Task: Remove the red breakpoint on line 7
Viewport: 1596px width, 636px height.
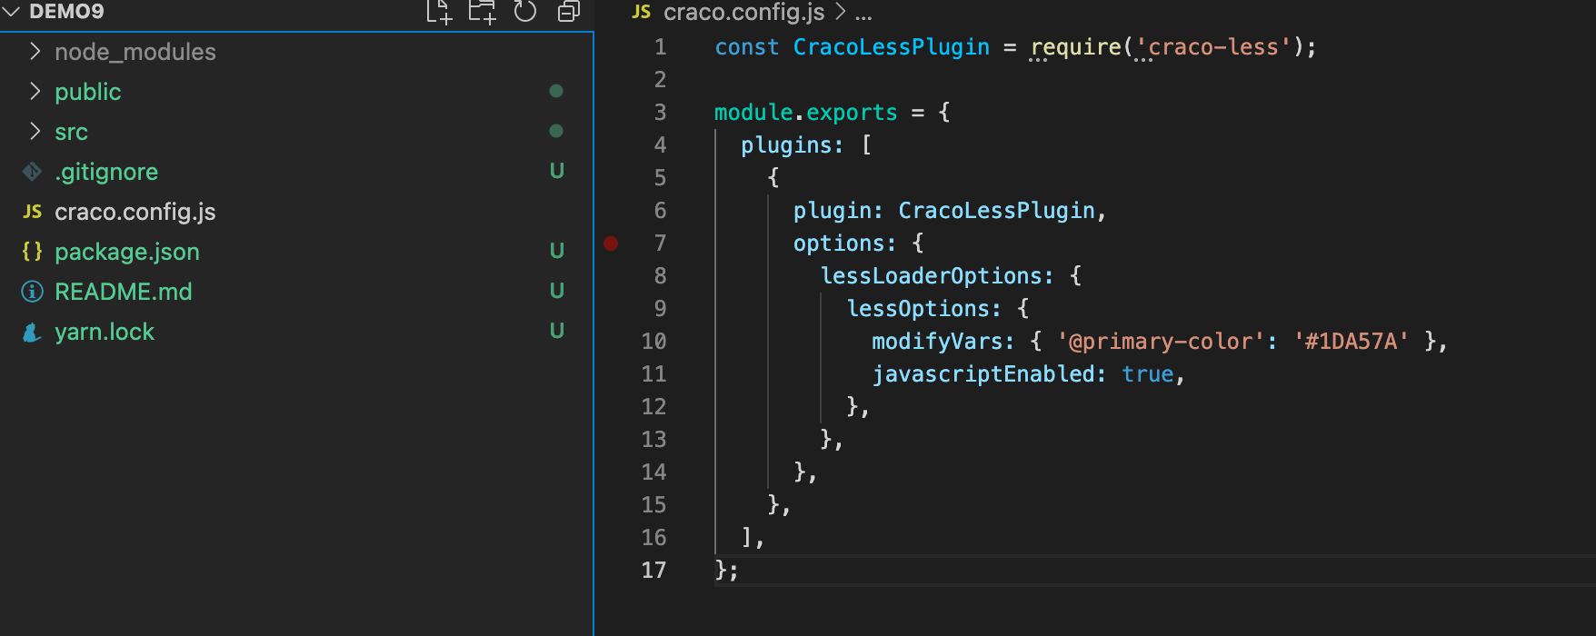Action: point(611,243)
